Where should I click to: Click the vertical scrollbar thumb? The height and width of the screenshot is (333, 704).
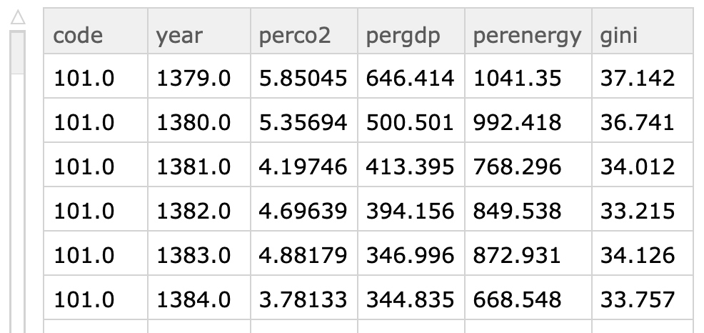click(18, 52)
